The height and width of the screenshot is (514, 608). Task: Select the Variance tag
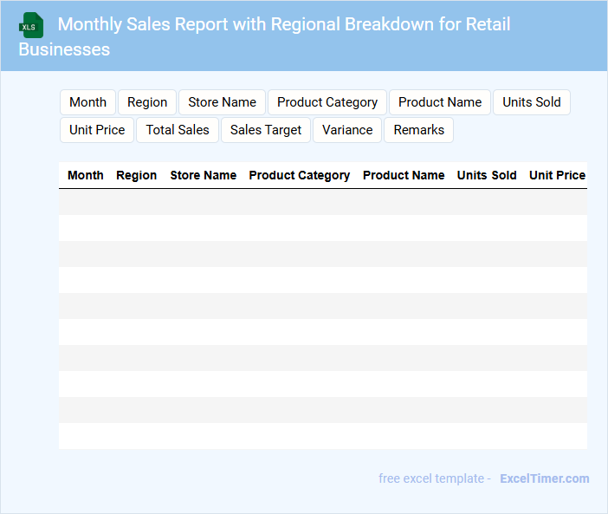pyautogui.click(x=347, y=130)
